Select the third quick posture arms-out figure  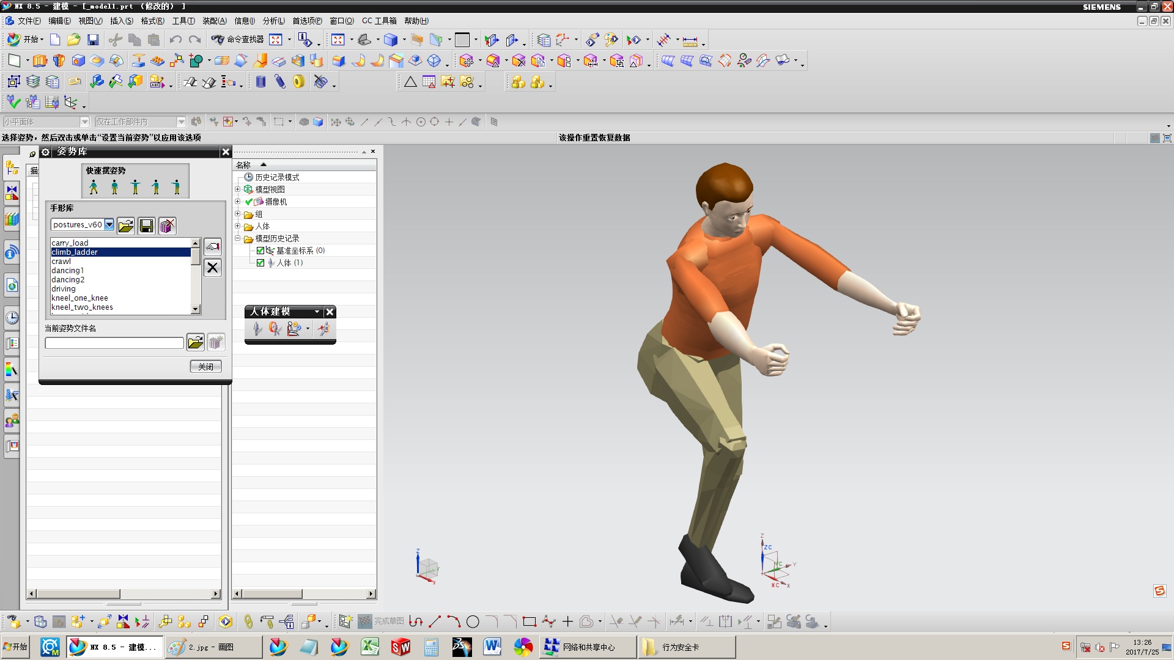tap(135, 187)
